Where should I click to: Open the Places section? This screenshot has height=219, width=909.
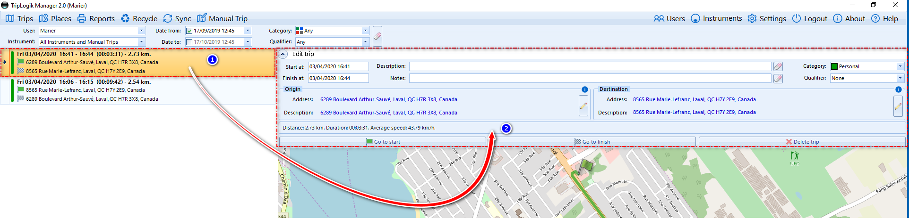click(x=55, y=18)
